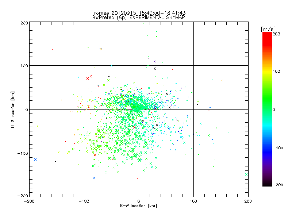Click the x-axis tick label '200'
This screenshot has height=219, width=292.
[x=248, y=201]
